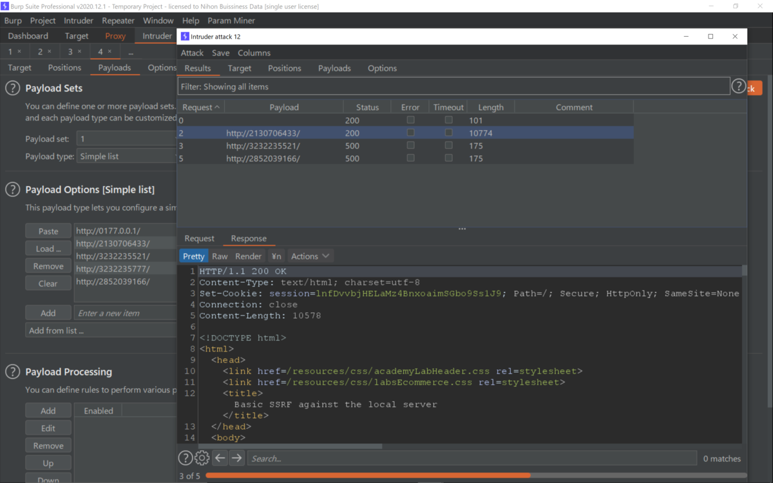
Task: Click Add button next to new item field
Action: click(x=48, y=313)
